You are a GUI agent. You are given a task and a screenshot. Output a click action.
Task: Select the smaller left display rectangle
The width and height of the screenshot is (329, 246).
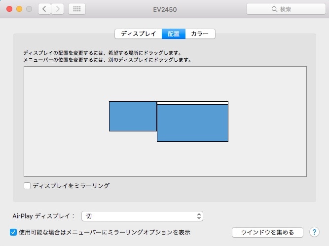point(133,116)
